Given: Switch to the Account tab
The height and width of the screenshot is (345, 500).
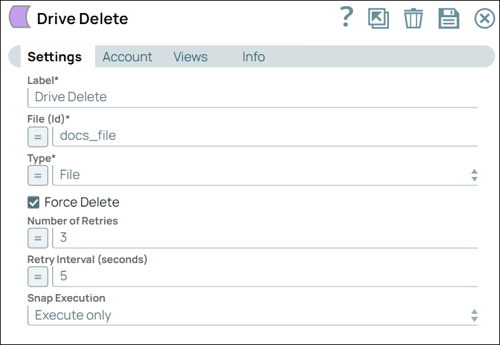Looking at the screenshot, I should coord(128,57).
